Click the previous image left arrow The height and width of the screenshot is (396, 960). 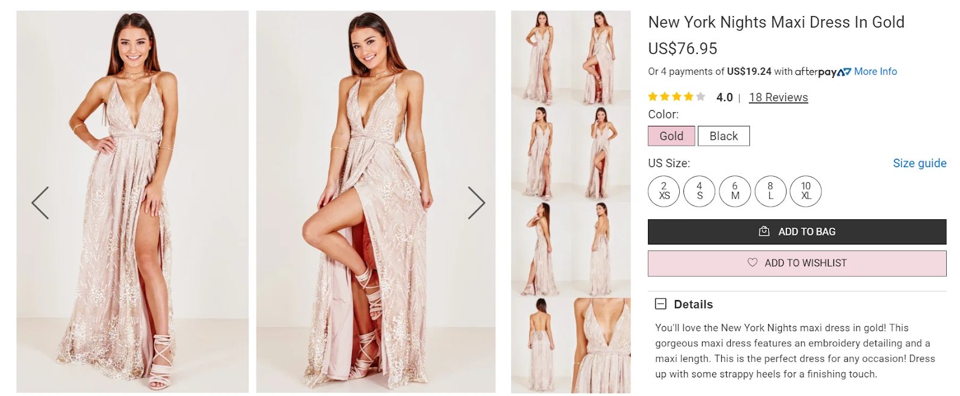click(40, 203)
